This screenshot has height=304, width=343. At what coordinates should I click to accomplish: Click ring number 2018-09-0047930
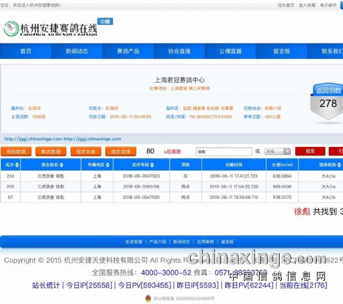[x=141, y=197]
